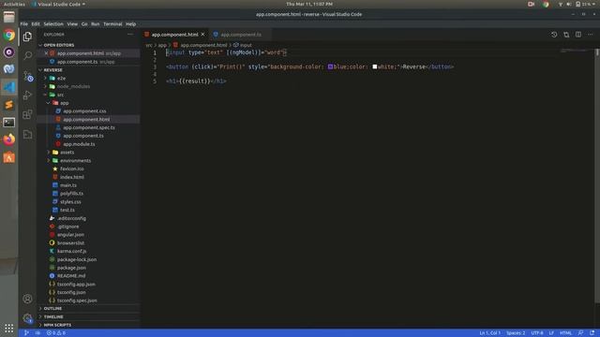Open Files manager from the dock
This screenshot has height=337, width=600.
[x=8, y=17]
